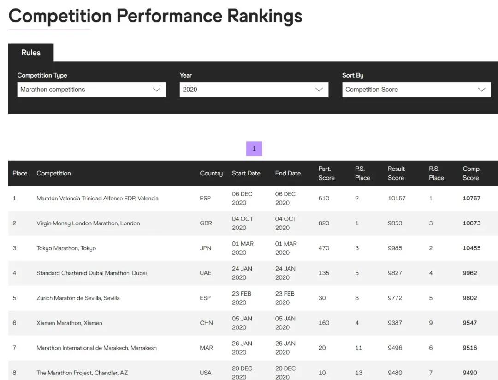
Task: Select the Rules tab
Action: [31, 53]
